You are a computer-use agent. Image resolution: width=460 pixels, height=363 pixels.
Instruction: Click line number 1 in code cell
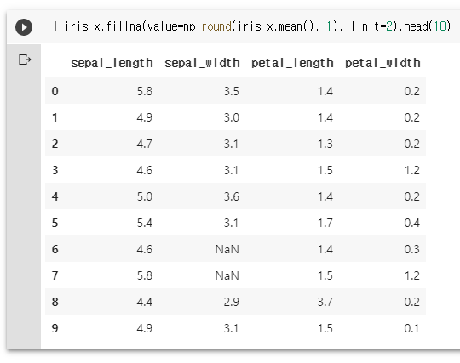point(55,26)
